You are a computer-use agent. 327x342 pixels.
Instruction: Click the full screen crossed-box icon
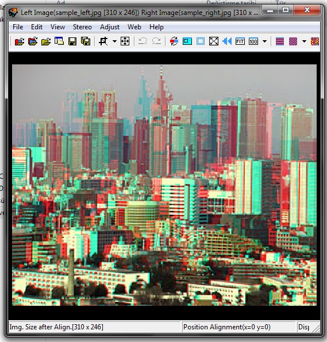(214, 41)
